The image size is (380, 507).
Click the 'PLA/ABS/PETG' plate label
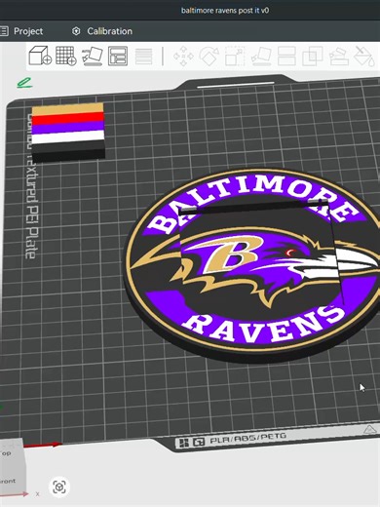click(x=248, y=439)
